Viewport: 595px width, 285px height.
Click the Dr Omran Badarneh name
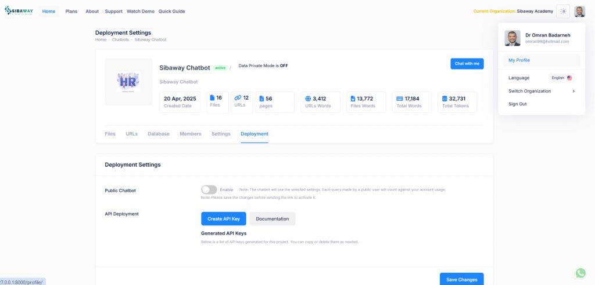547,35
